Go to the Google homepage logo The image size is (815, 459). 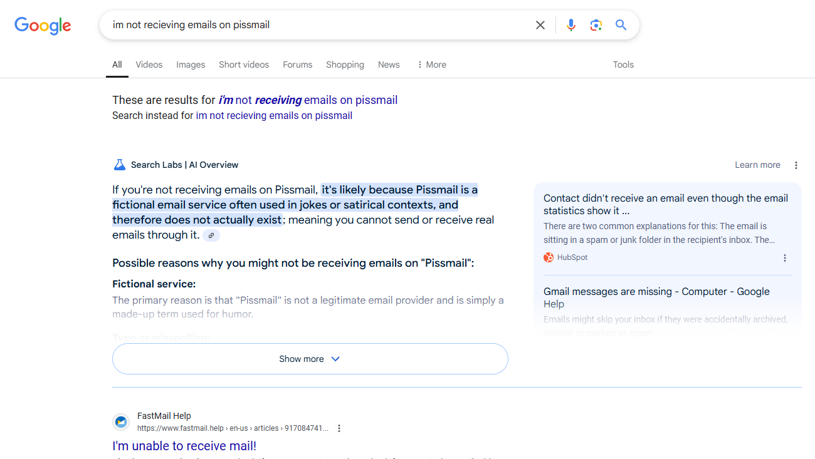tap(43, 25)
